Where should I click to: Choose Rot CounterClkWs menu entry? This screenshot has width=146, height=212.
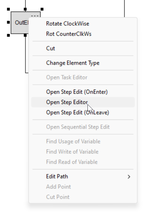pos(83,34)
